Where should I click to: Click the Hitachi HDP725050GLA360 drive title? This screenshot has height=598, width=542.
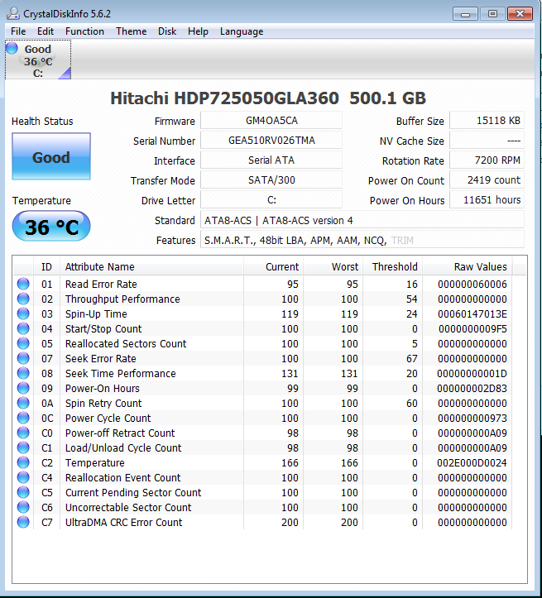pos(268,98)
